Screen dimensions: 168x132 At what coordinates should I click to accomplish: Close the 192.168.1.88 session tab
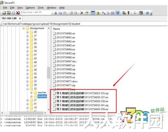[20, 18]
